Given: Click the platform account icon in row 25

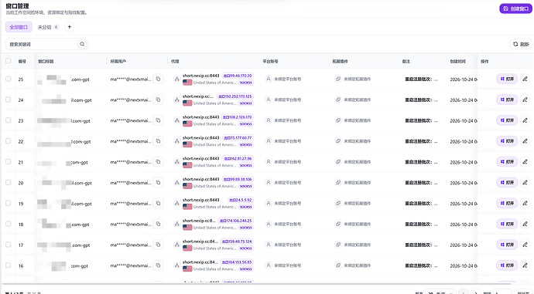Looking at the screenshot, I should 269,79.
